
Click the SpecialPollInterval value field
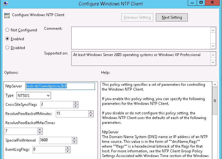point(56,140)
